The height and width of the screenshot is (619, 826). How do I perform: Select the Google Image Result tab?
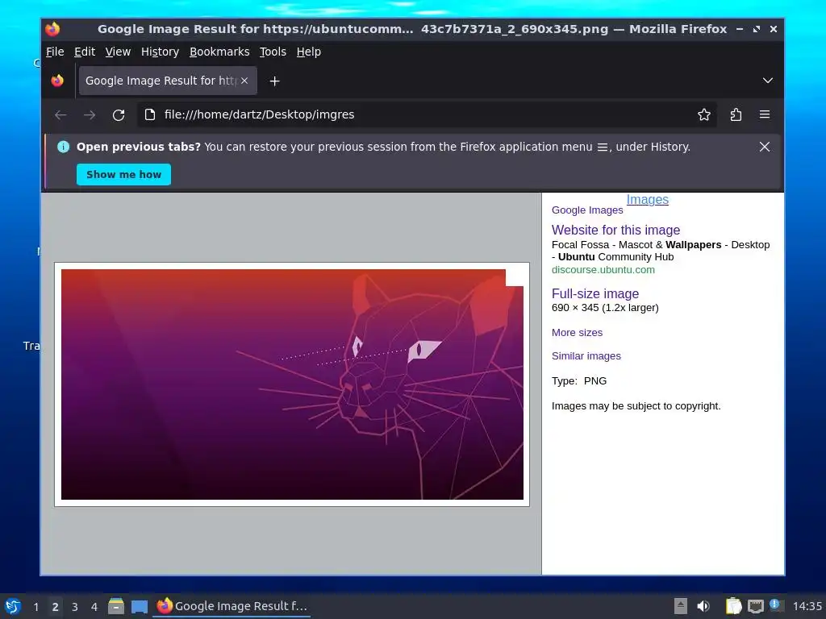168,81
